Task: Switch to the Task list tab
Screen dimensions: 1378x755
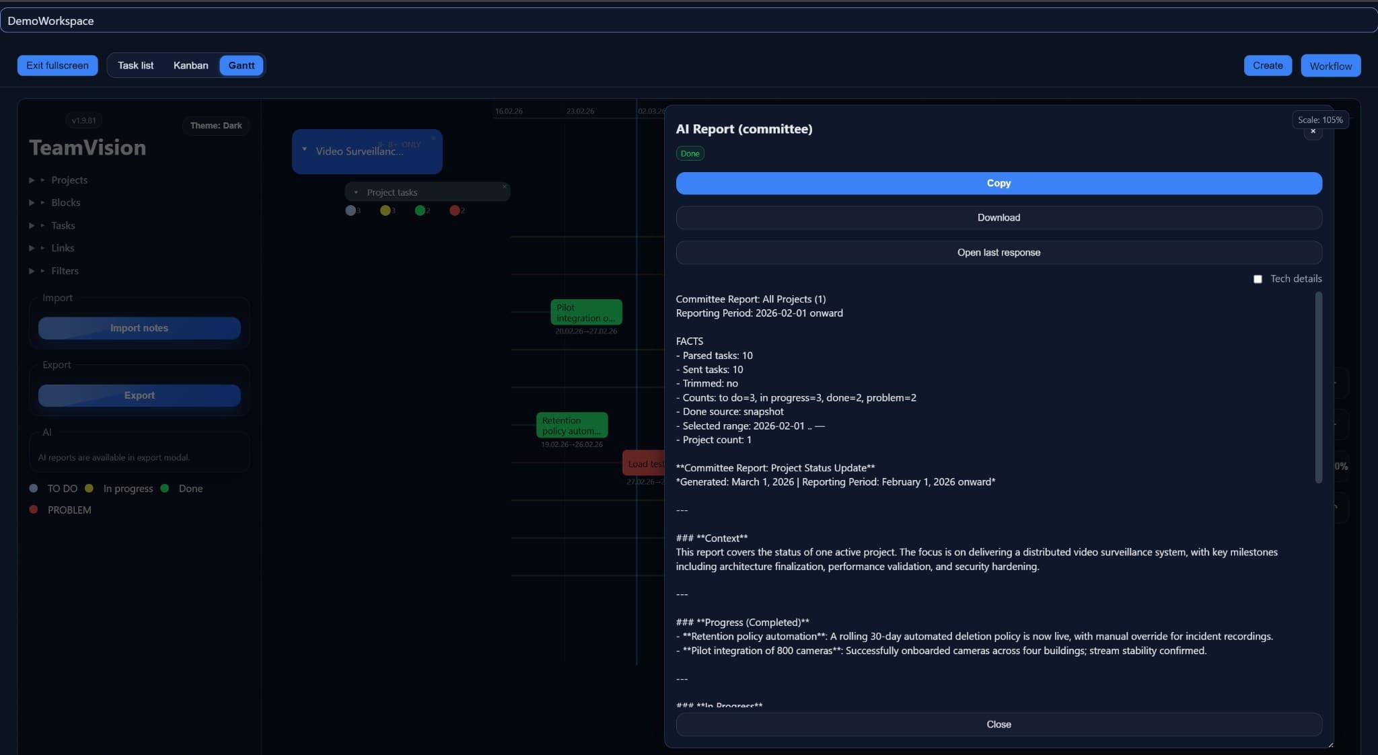Action: coord(135,65)
